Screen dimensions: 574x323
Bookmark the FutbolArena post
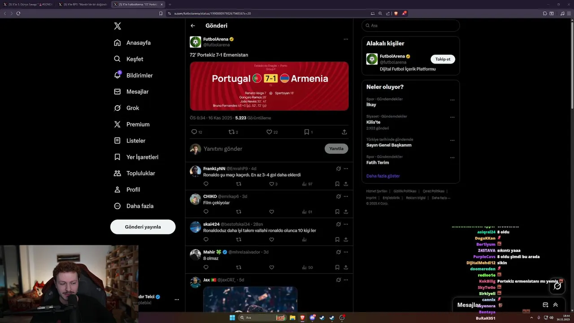(x=307, y=132)
